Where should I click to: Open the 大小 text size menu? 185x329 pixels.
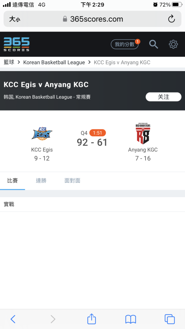pos(15,19)
